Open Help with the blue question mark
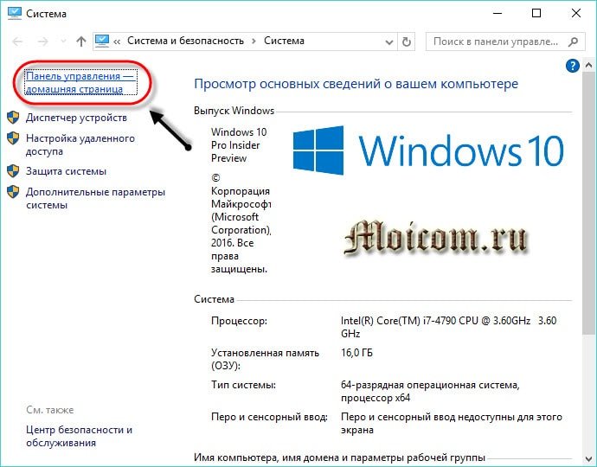 tap(572, 66)
